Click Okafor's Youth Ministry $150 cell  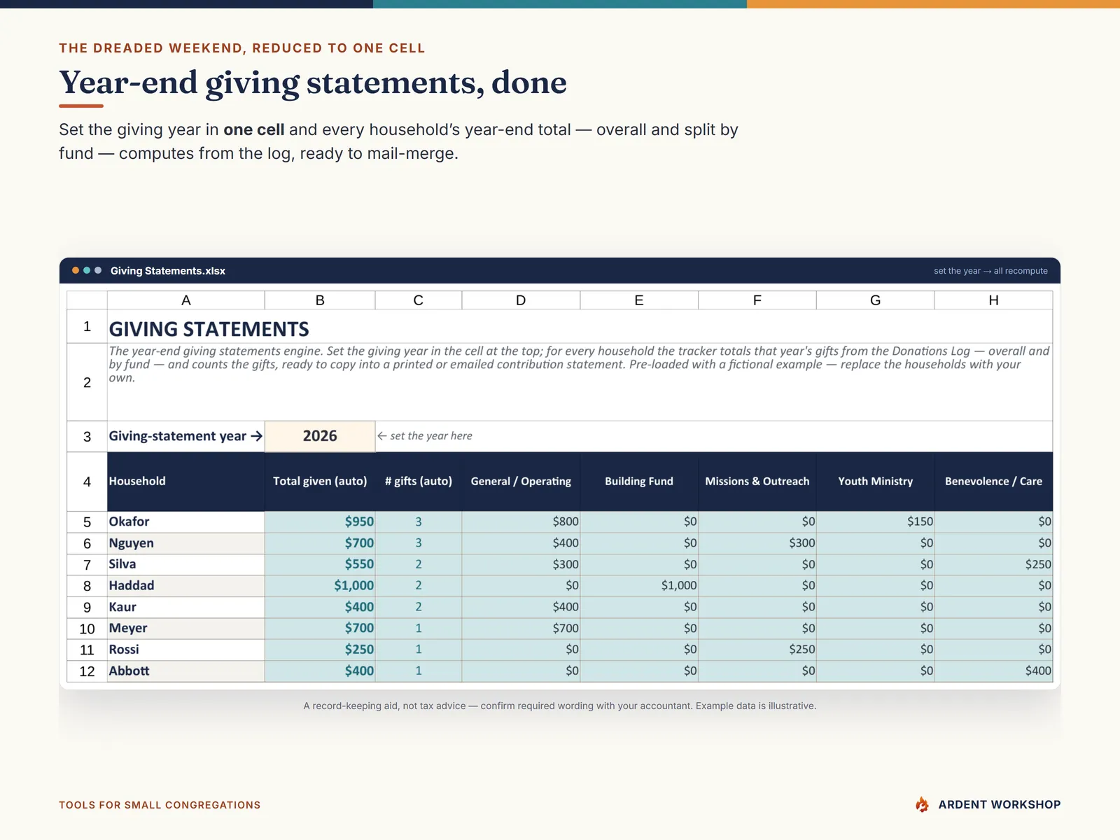(875, 521)
